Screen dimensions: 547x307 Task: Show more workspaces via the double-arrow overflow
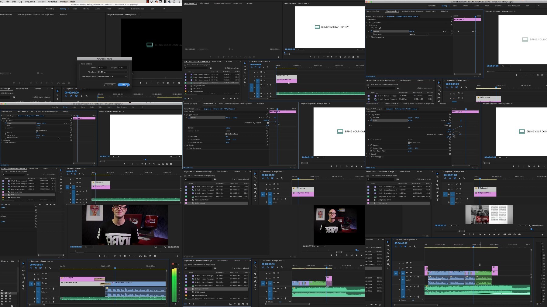point(164,9)
